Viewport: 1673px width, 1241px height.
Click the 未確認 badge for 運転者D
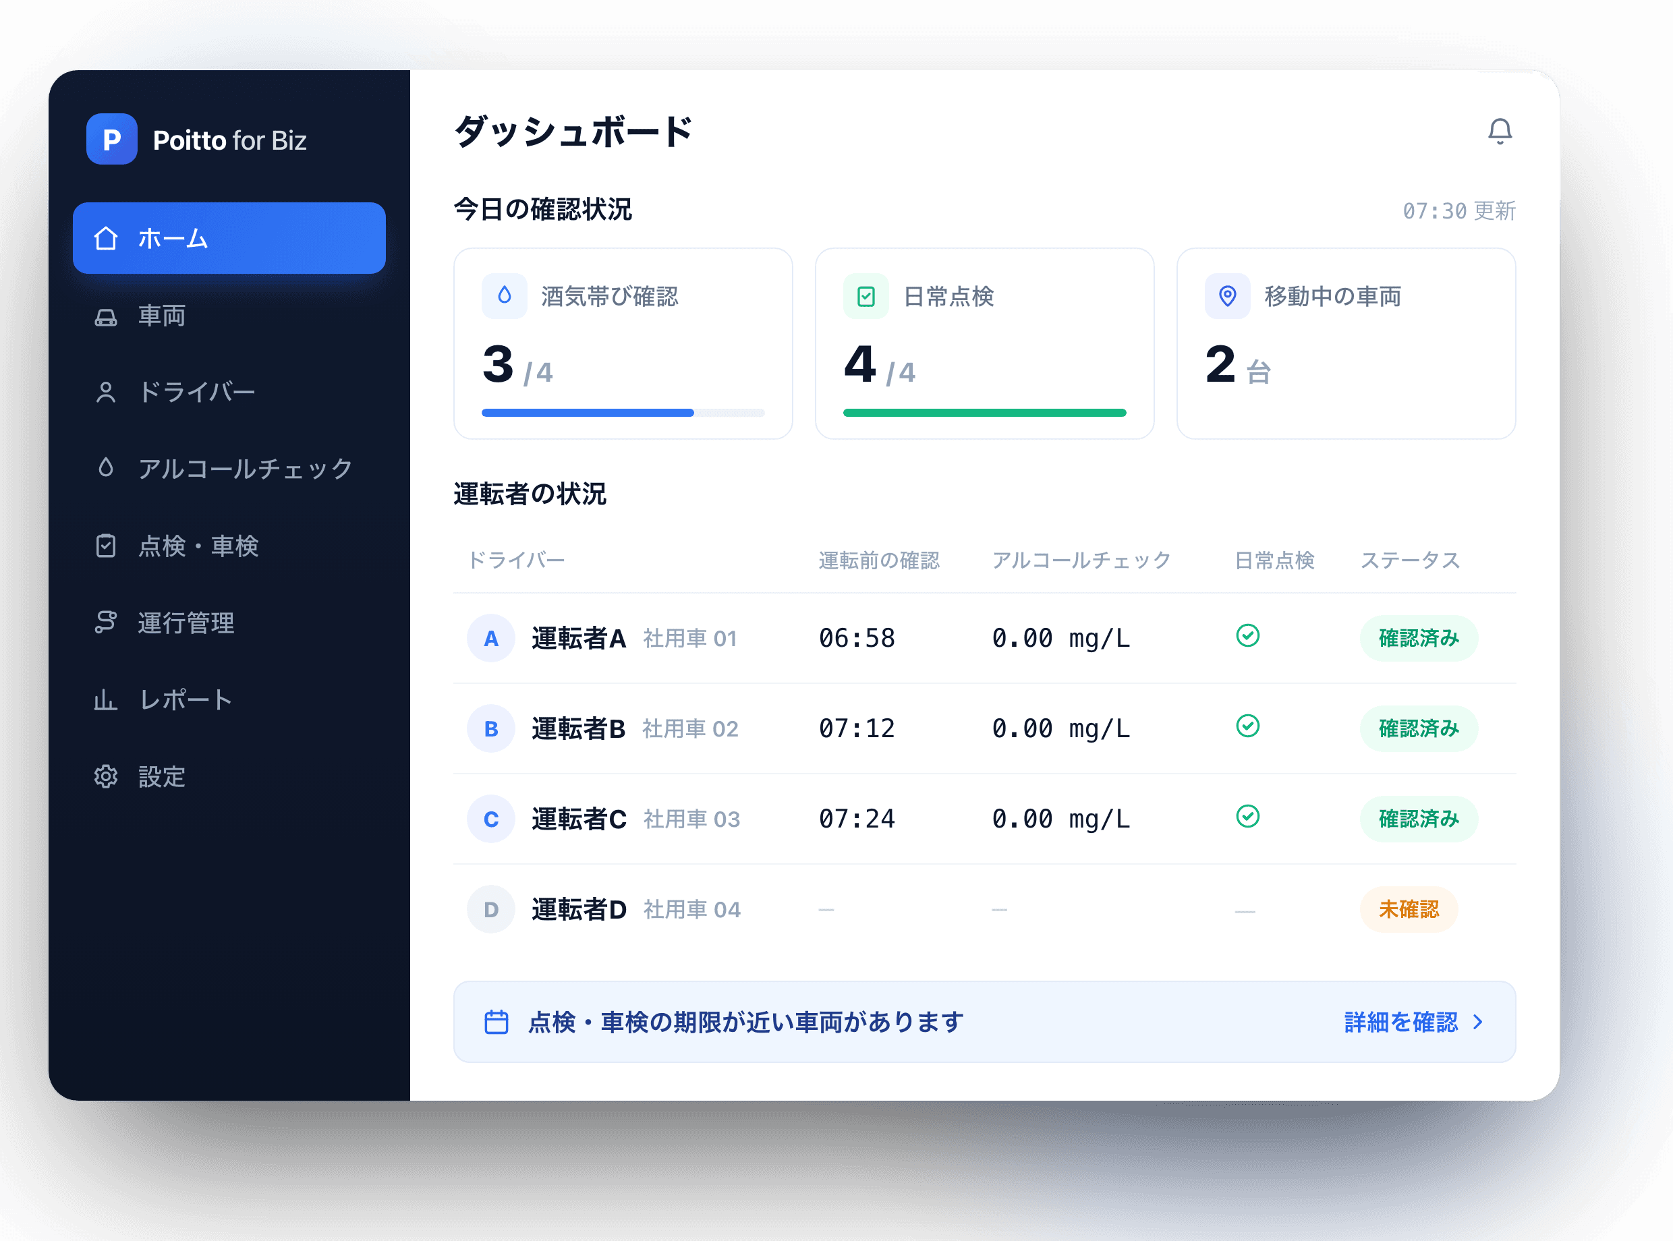(1409, 909)
